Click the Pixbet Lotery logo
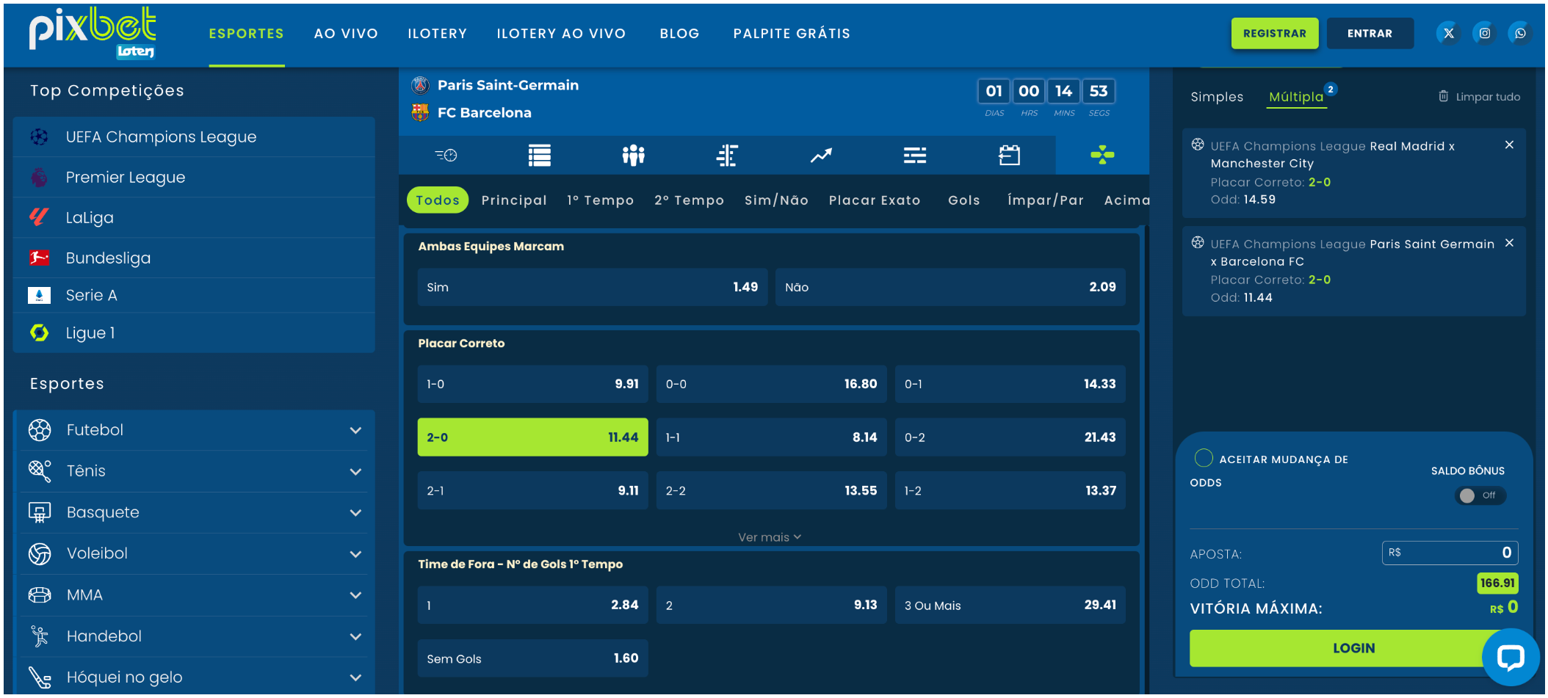Image resolution: width=1548 pixels, height=698 pixels. point(93,33)
